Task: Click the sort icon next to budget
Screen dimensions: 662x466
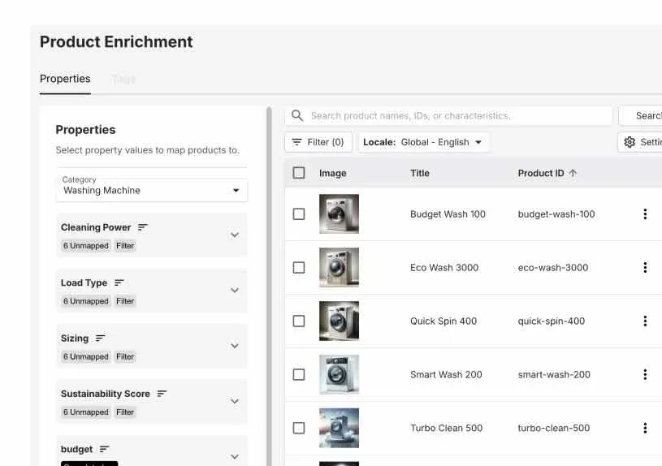Action: pos(104,449)
